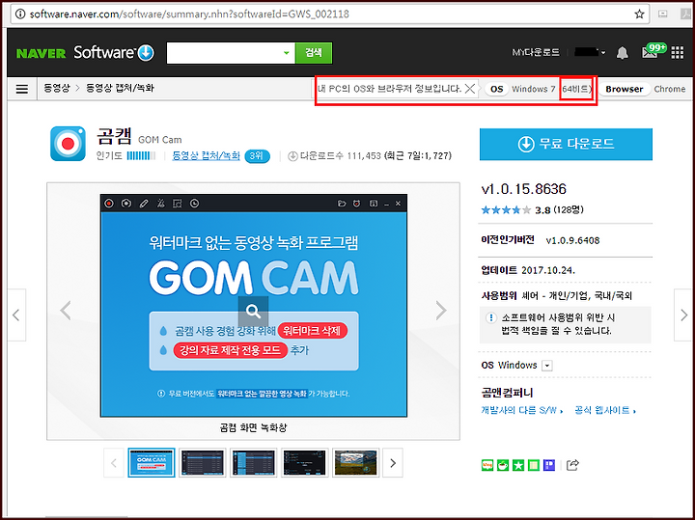Add to Naver bookmark green star icon
Image resolution: width=695 pixels, height=520 pixels.
[518, 465]
